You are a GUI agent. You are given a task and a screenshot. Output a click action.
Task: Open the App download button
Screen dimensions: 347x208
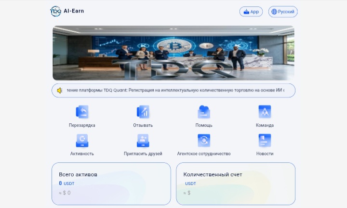click(251, 12)
